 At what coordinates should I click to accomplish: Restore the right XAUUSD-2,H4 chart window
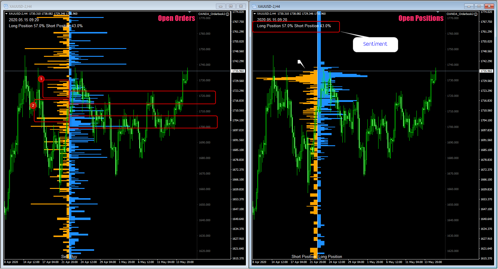[x=479, y=6]
